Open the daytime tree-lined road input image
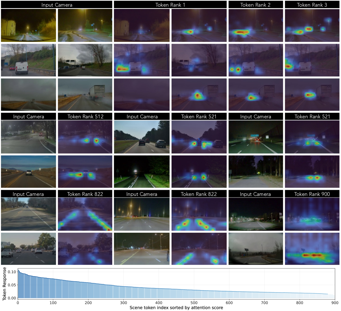Image resolution: width=341 pixels, height=311 pixels. [x=28, y=214]
